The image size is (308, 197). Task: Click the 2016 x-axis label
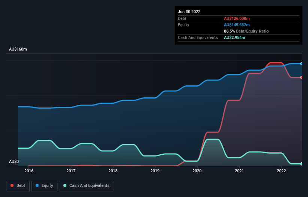pos(29,171)
